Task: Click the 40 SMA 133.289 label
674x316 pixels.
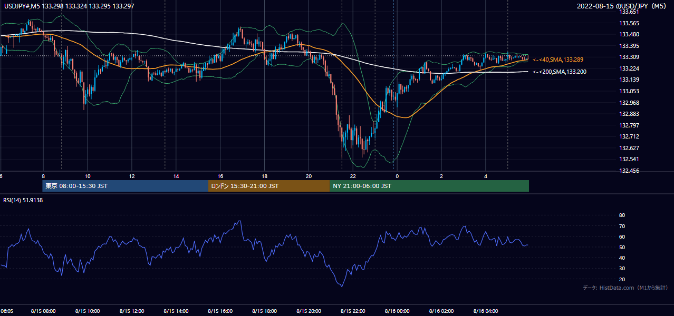Action: point(558,60)
